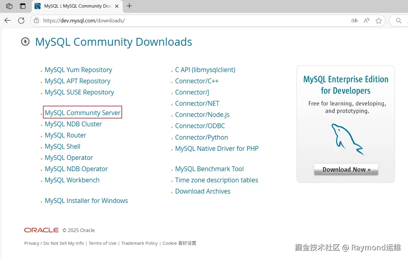This screenshot has height=259, width=408.
Task: Open MySQL Community Server link
Action: [x=83, y=113]
